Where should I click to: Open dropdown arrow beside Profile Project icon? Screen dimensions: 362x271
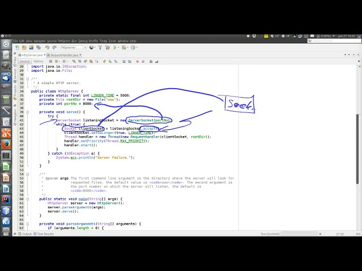point(137,47)
